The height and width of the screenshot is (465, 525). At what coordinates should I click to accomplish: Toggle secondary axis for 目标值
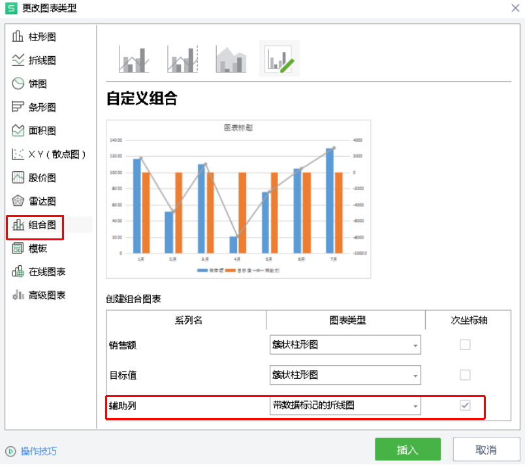coord(465,375)
